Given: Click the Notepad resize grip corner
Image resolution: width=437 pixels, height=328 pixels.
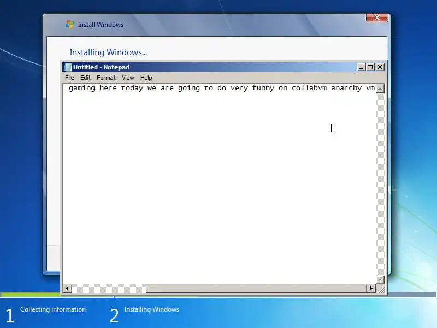Looking at the screenshot, I should point(381,289).
